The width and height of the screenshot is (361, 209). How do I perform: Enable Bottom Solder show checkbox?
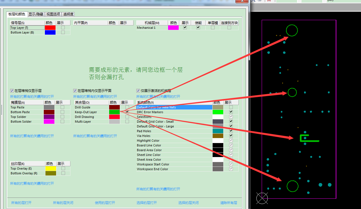coord(62,122)
